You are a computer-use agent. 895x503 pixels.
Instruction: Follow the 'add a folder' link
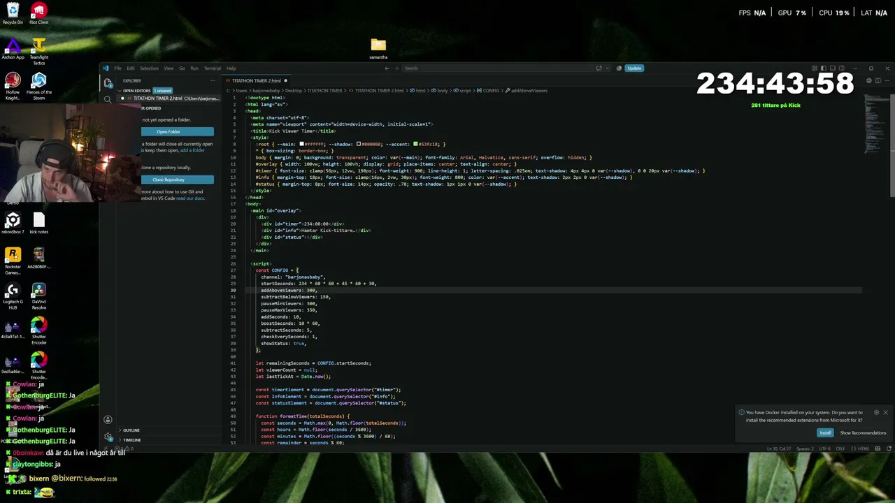[x=192, y=150]
